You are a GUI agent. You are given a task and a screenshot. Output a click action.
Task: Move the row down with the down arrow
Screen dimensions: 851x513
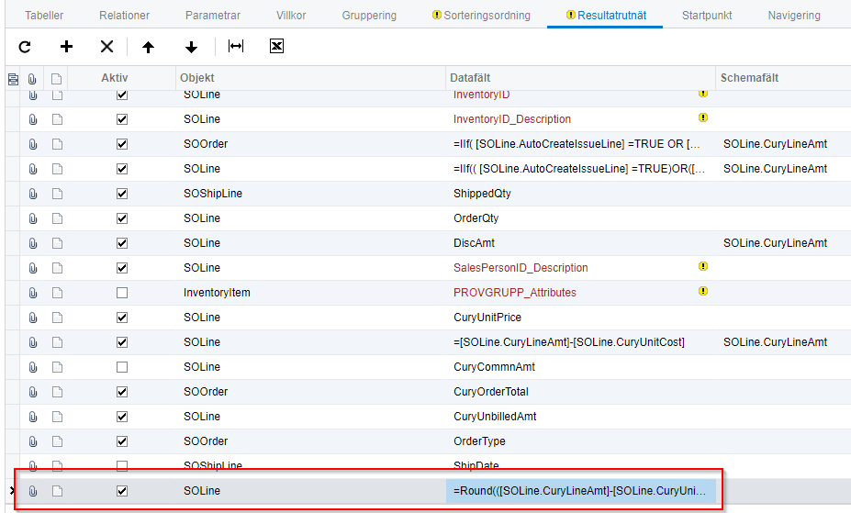(x=191, y=47)
